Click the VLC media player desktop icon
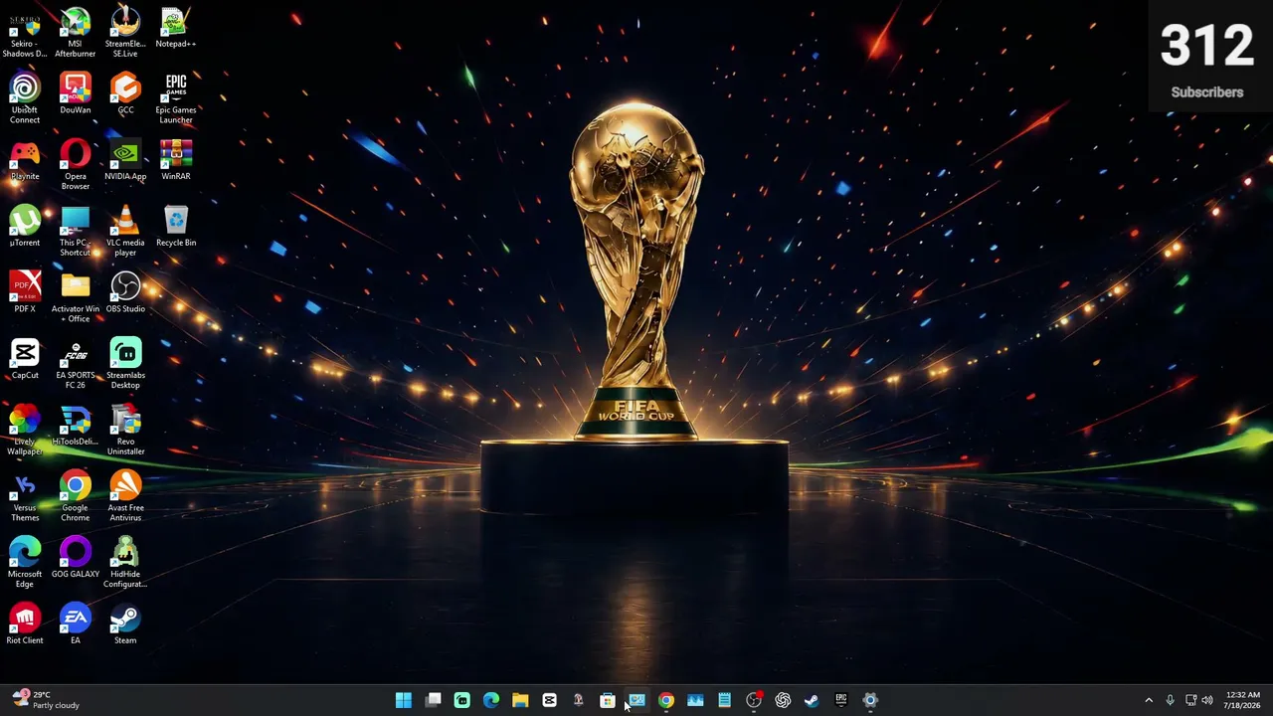 [x=125, y=231]
